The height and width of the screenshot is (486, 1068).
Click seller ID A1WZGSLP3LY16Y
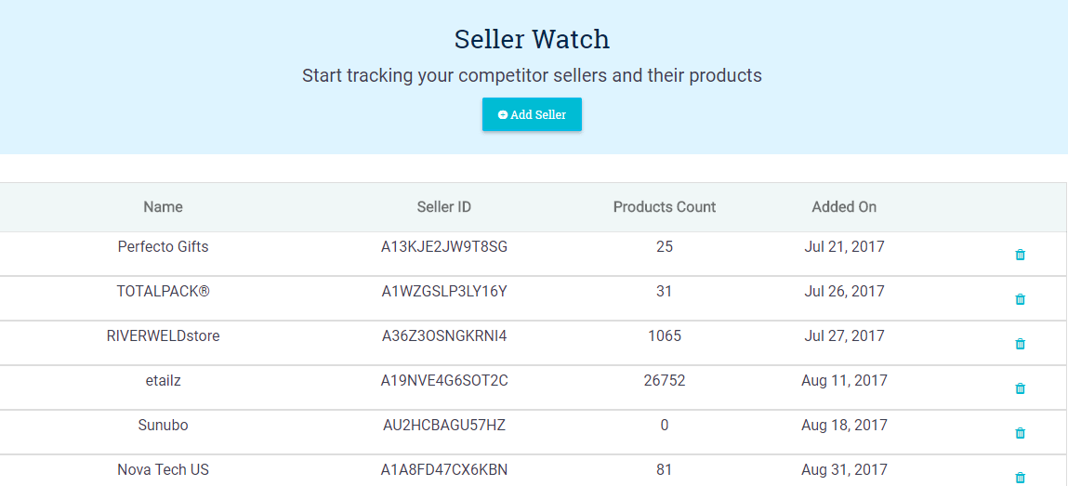tap(444, 292)
